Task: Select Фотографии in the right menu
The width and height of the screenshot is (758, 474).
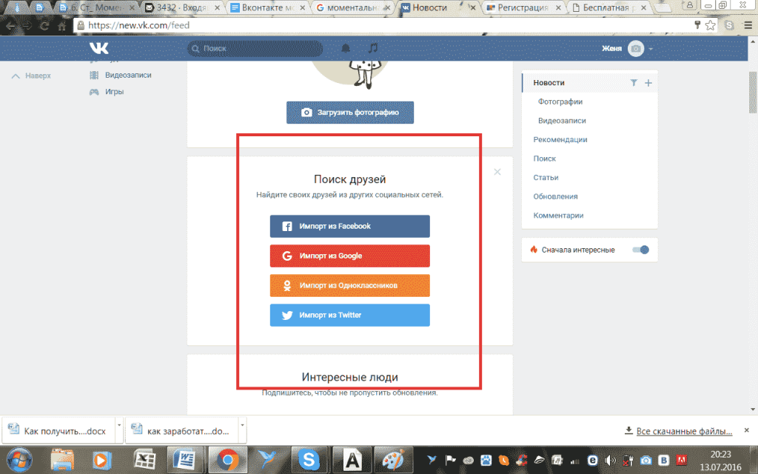Action: (560, 101)
